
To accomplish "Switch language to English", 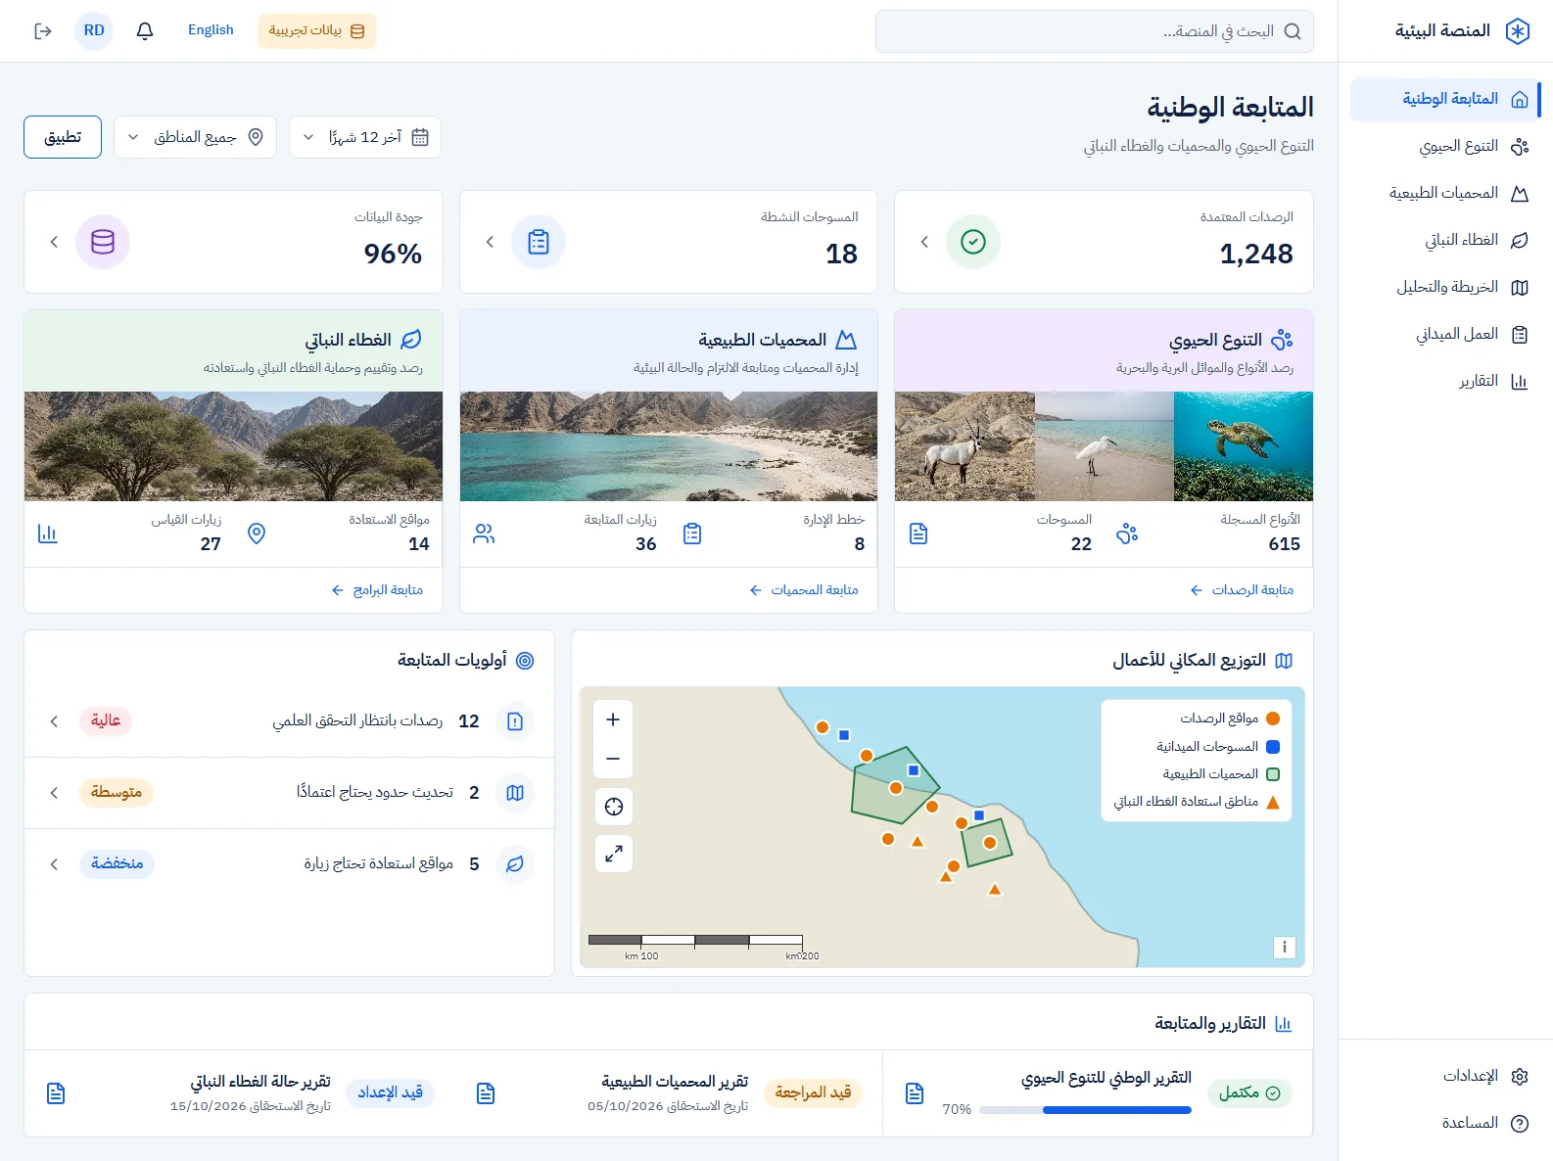I will point(211,30).
